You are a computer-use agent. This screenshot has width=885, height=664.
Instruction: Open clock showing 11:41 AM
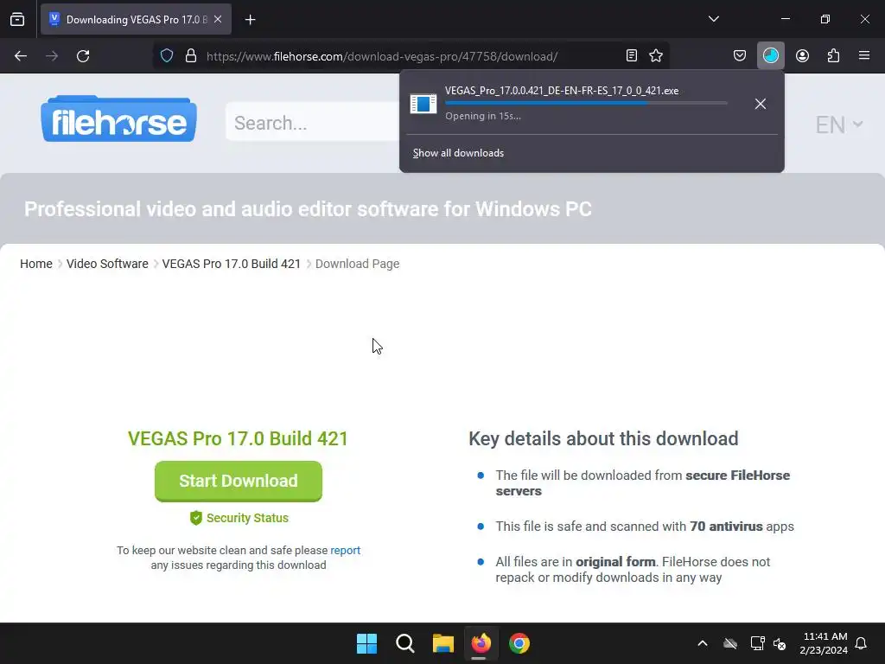pos(824,643)
